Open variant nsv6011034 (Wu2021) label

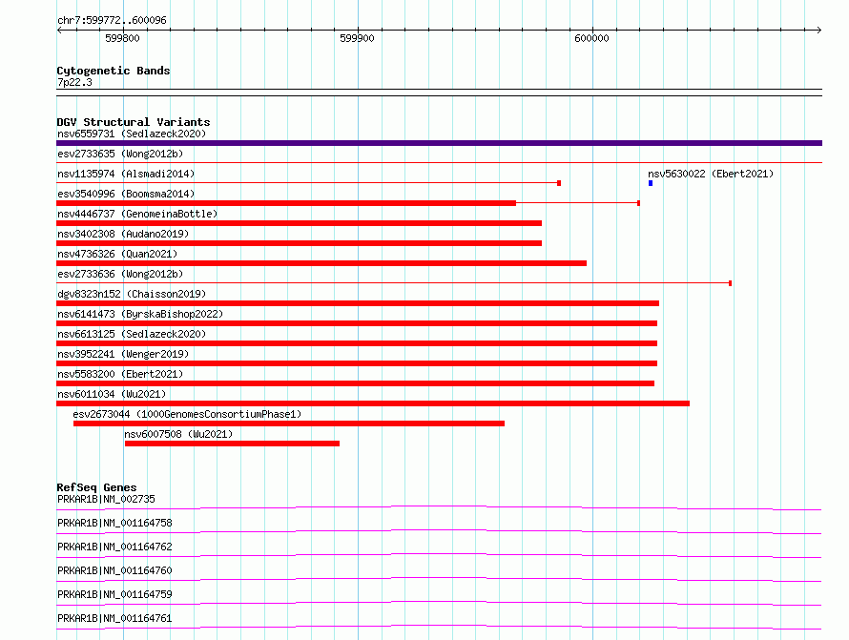112,394
